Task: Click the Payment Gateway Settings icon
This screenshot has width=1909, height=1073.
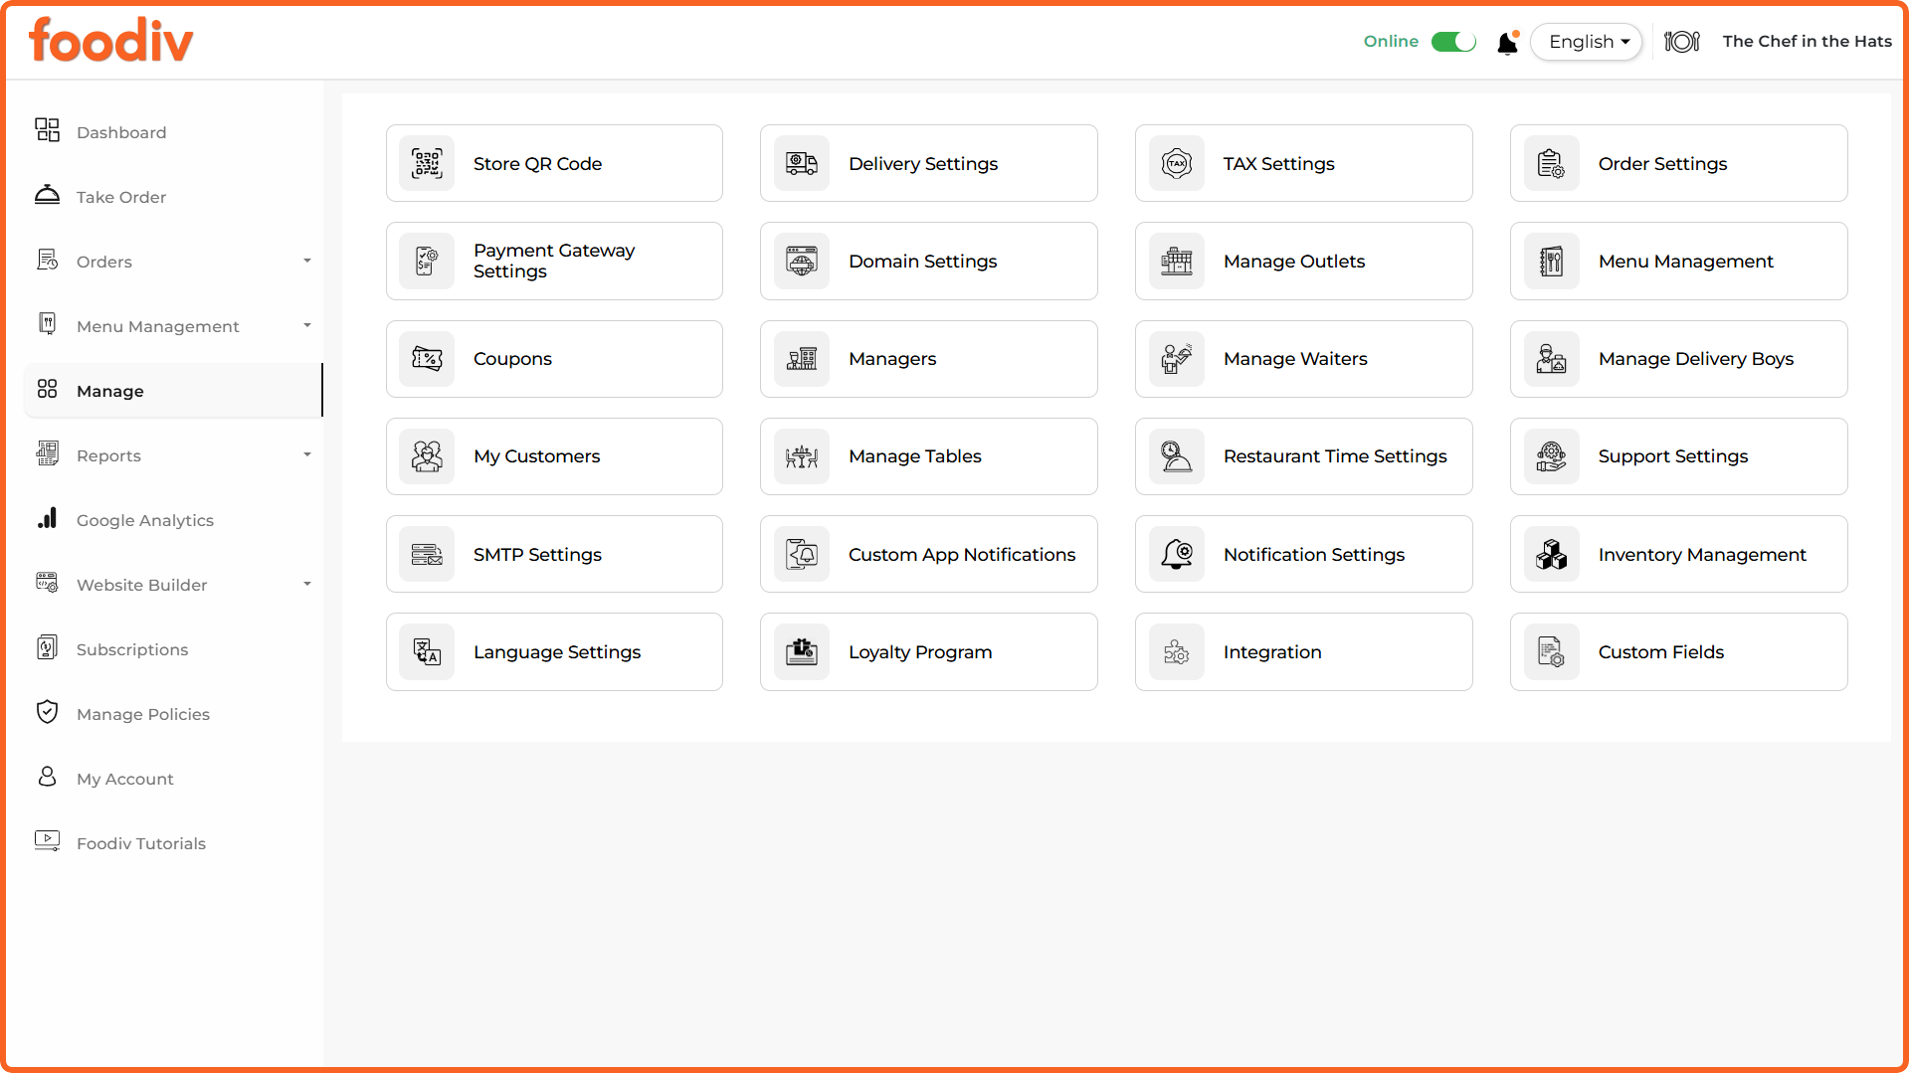Action: coord(427,261)
